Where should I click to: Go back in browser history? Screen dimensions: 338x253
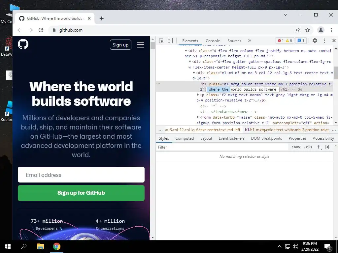[20, 30]
